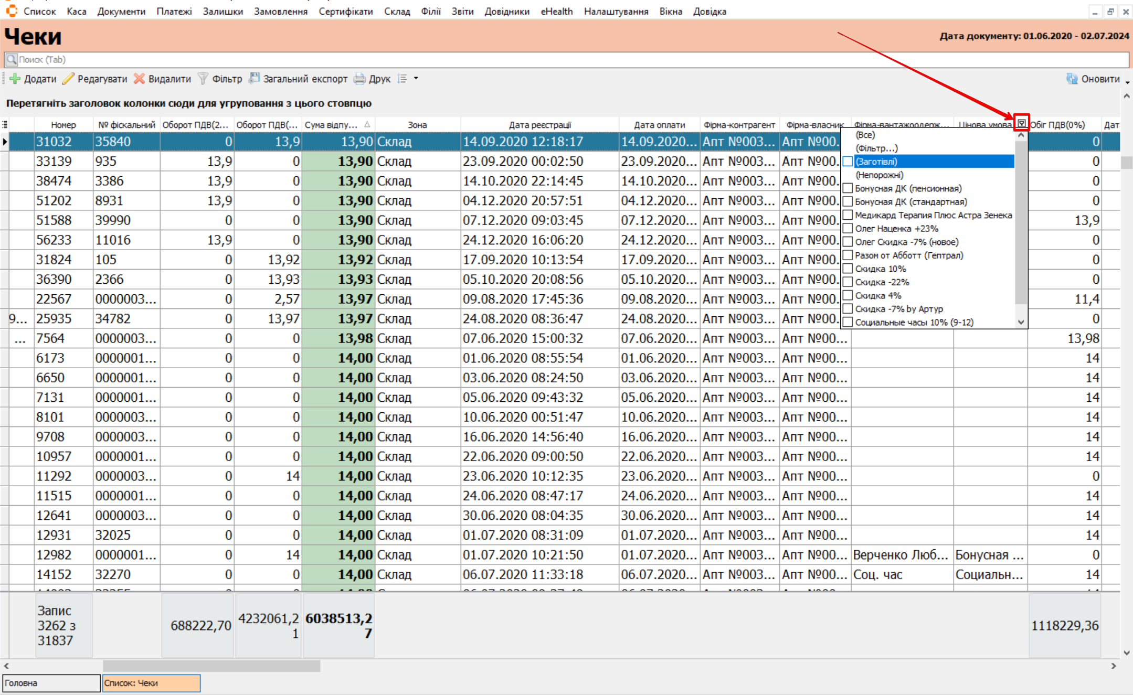
Task: Enable the Олег Наценка +23% checkbox
Action: [848, 229]
